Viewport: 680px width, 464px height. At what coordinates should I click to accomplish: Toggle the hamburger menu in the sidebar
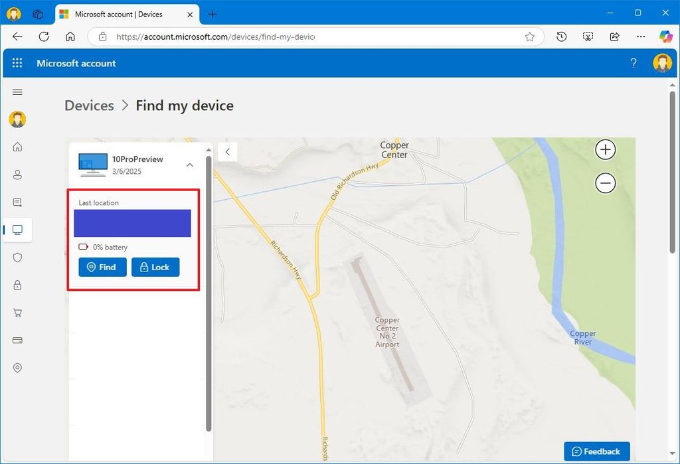17,92
